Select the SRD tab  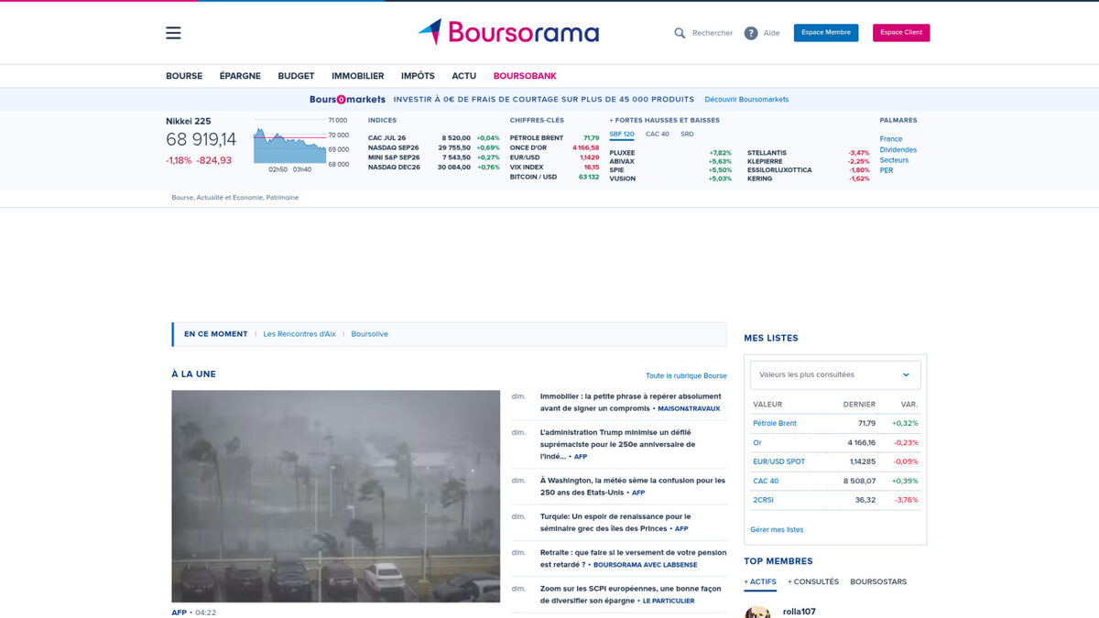[687, 134]
